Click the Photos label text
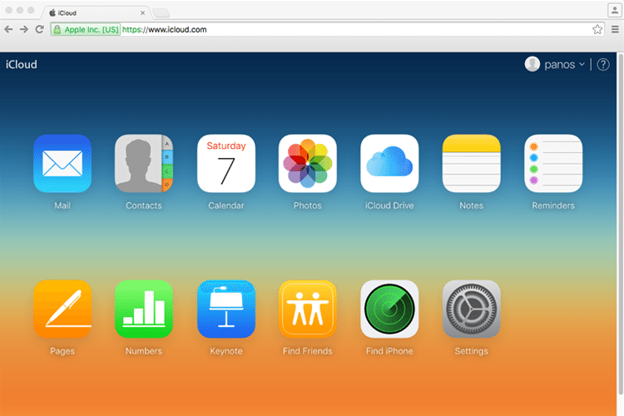The height and width of the screenshot is (416, 624). click(x=308, y=206)
